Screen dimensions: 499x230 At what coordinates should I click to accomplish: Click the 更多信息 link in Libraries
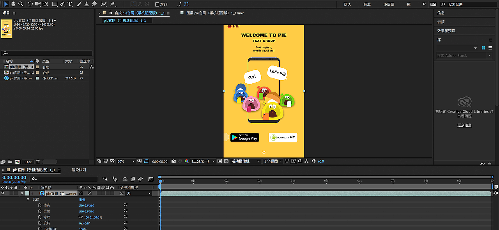(x=464, y=125)
